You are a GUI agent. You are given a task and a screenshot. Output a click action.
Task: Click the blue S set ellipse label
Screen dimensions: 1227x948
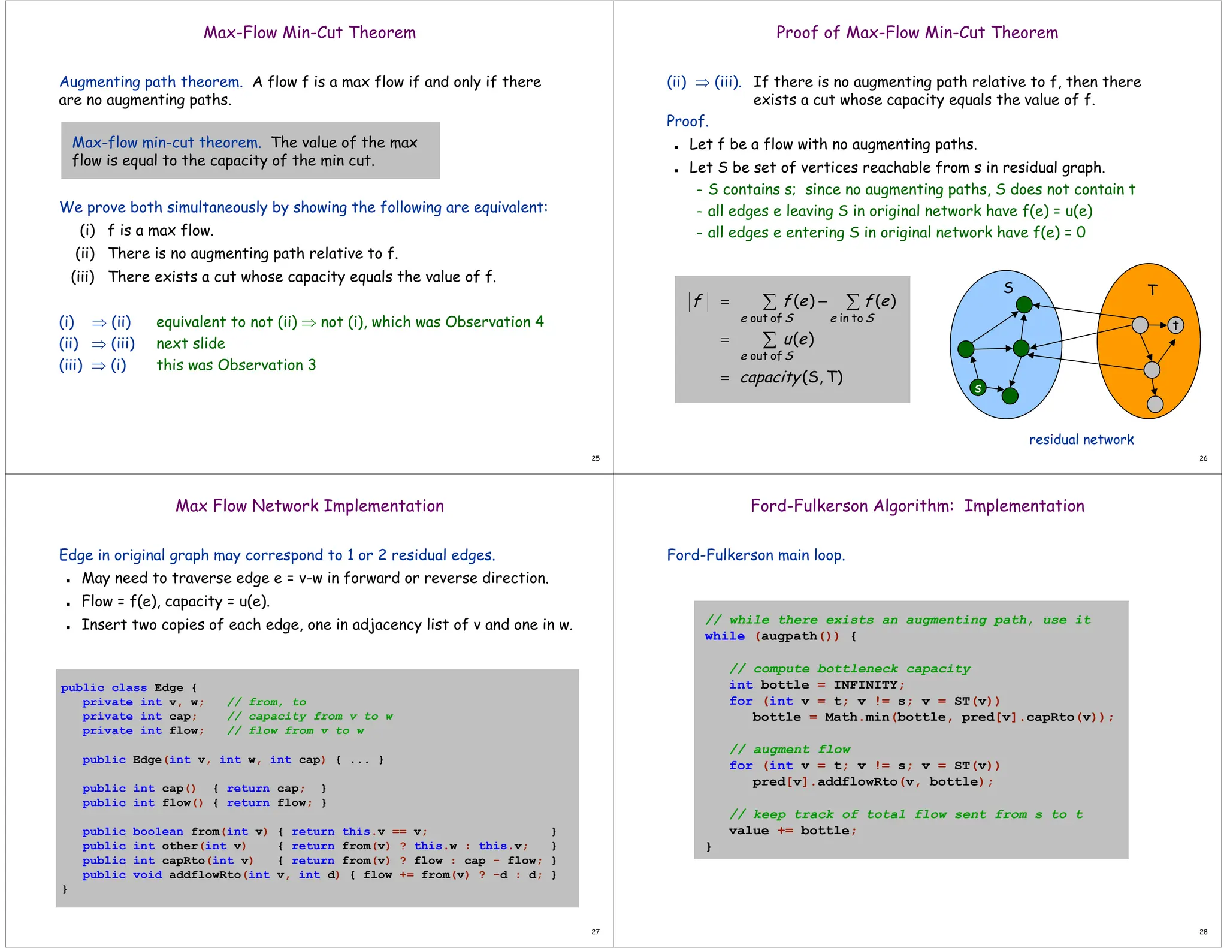point(1008,288)
